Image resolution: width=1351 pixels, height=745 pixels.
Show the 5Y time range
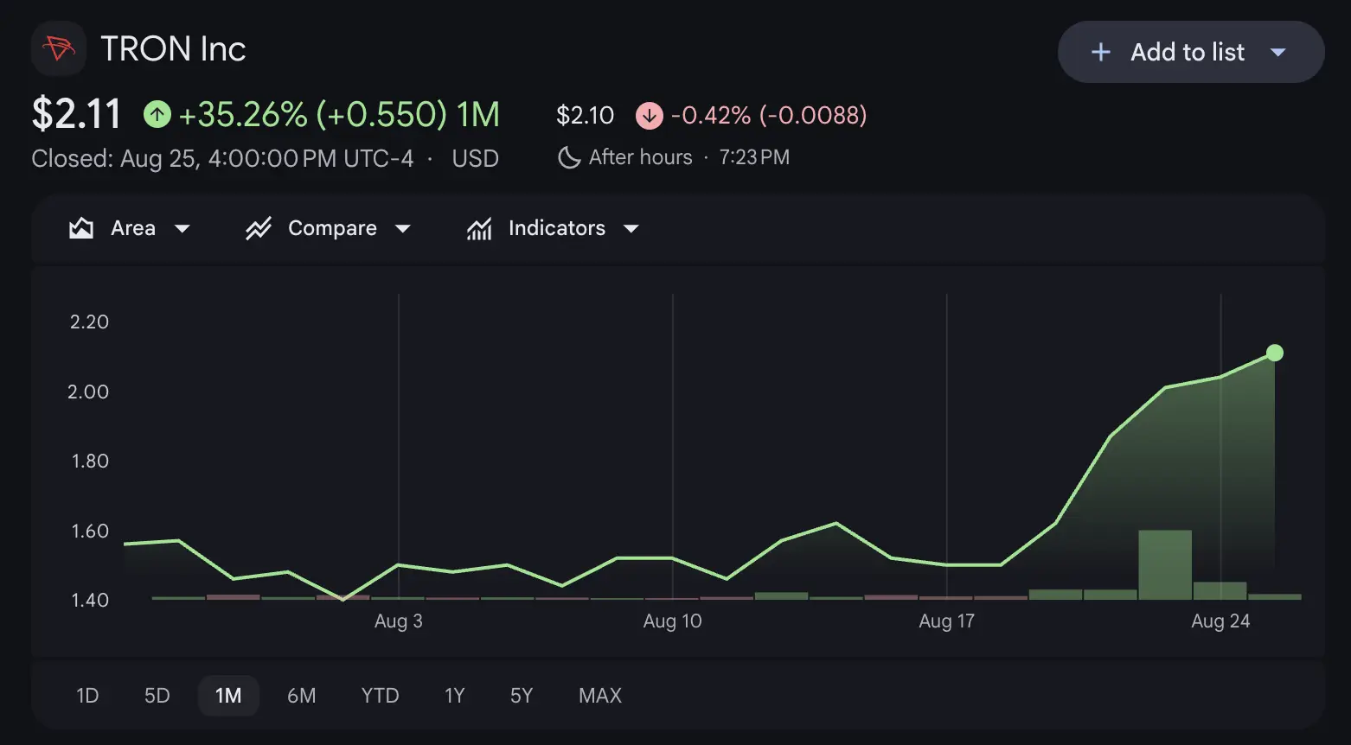point(522,696)
